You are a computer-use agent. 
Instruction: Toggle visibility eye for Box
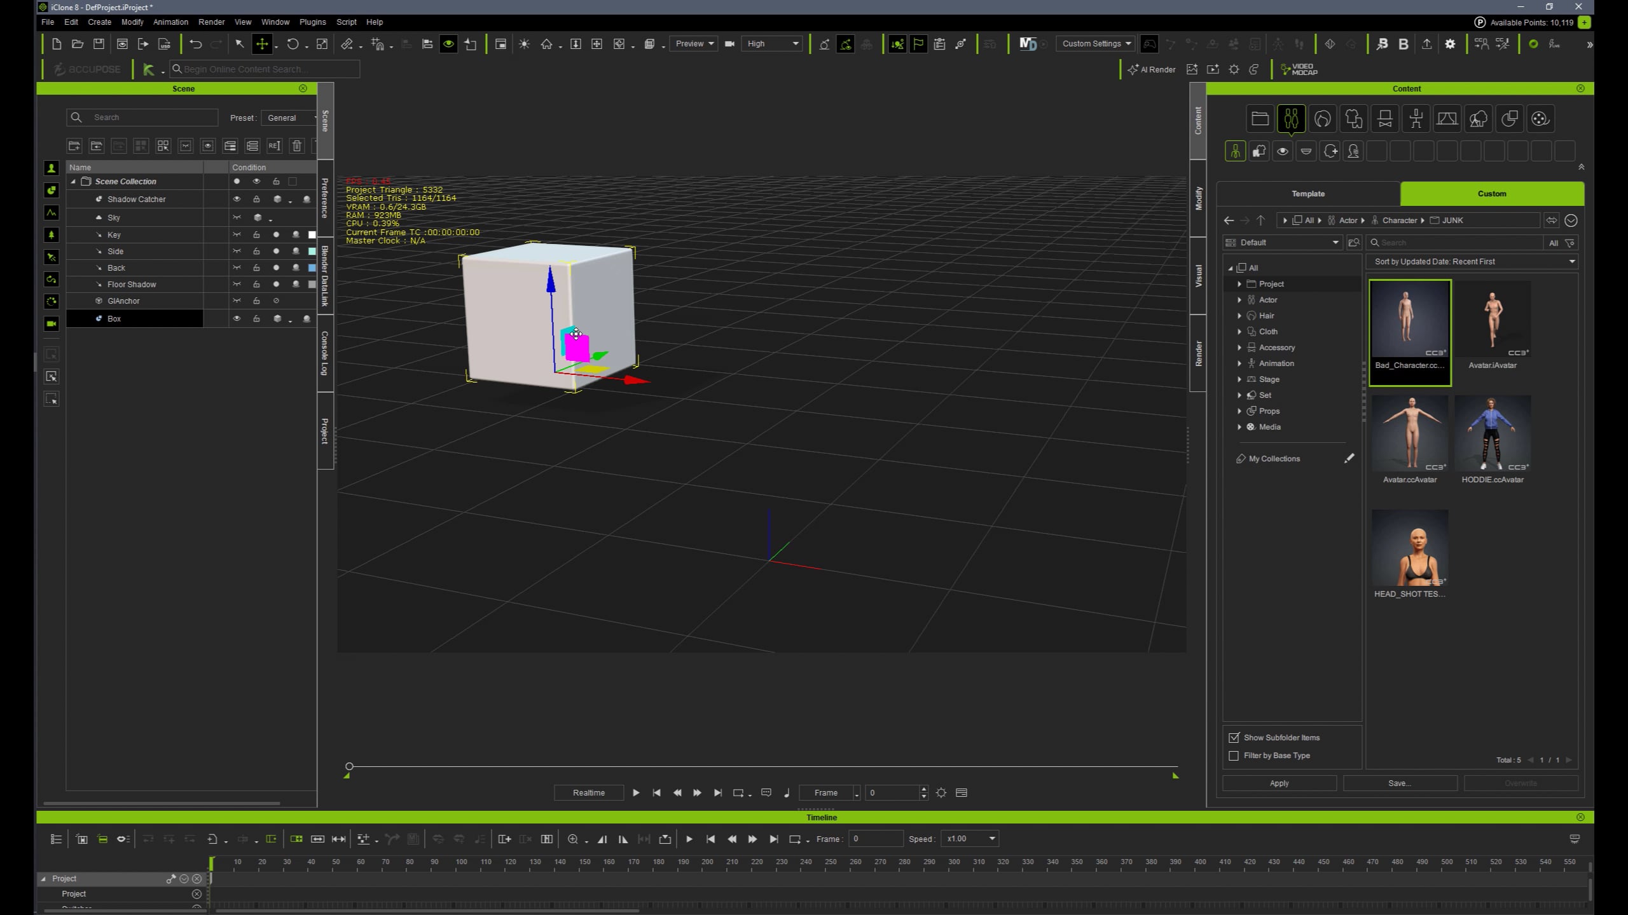coord(237,318)
